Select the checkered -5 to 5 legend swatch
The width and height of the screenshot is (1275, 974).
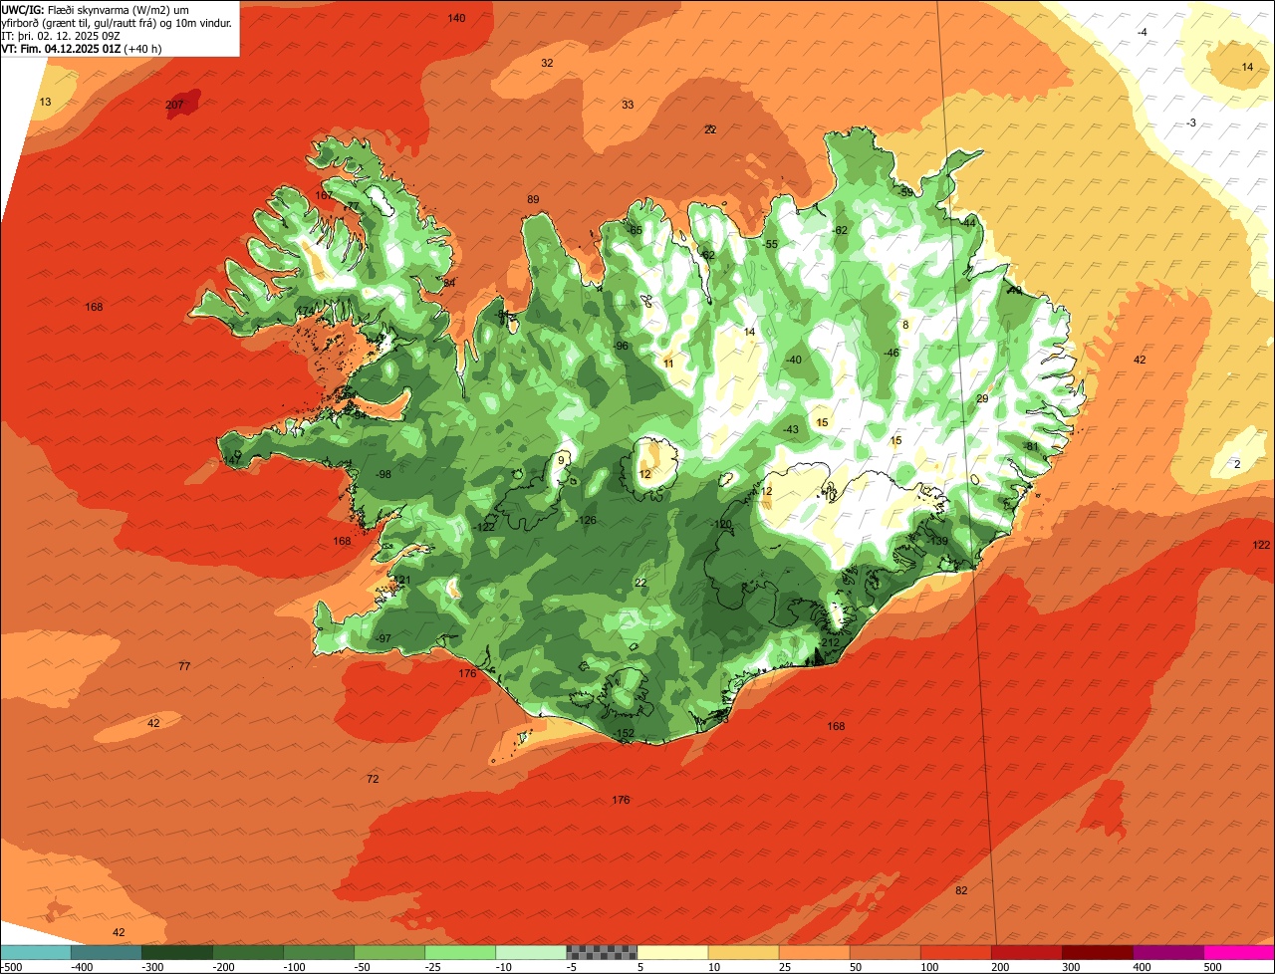click(601, 952)
